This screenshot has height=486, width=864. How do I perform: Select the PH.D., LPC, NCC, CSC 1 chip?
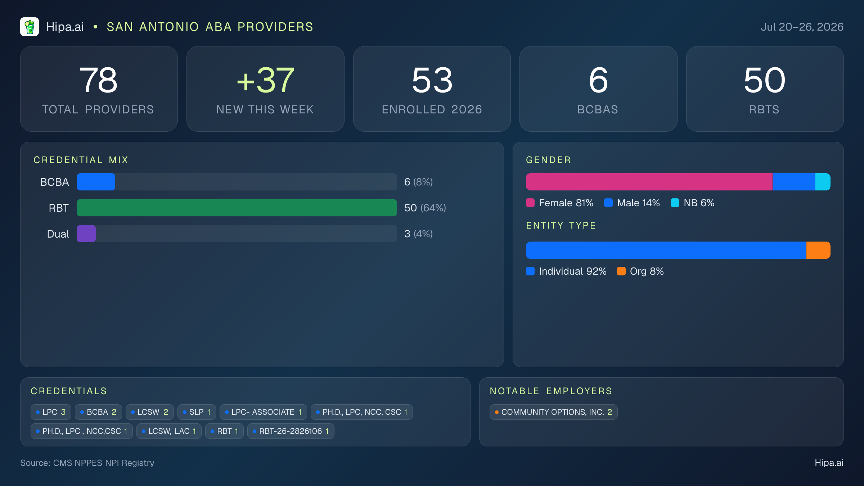tap(362, 412)
